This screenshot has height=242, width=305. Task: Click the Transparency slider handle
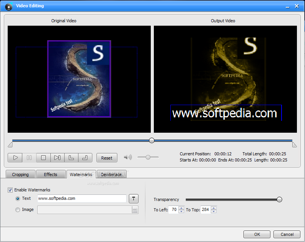279,199
